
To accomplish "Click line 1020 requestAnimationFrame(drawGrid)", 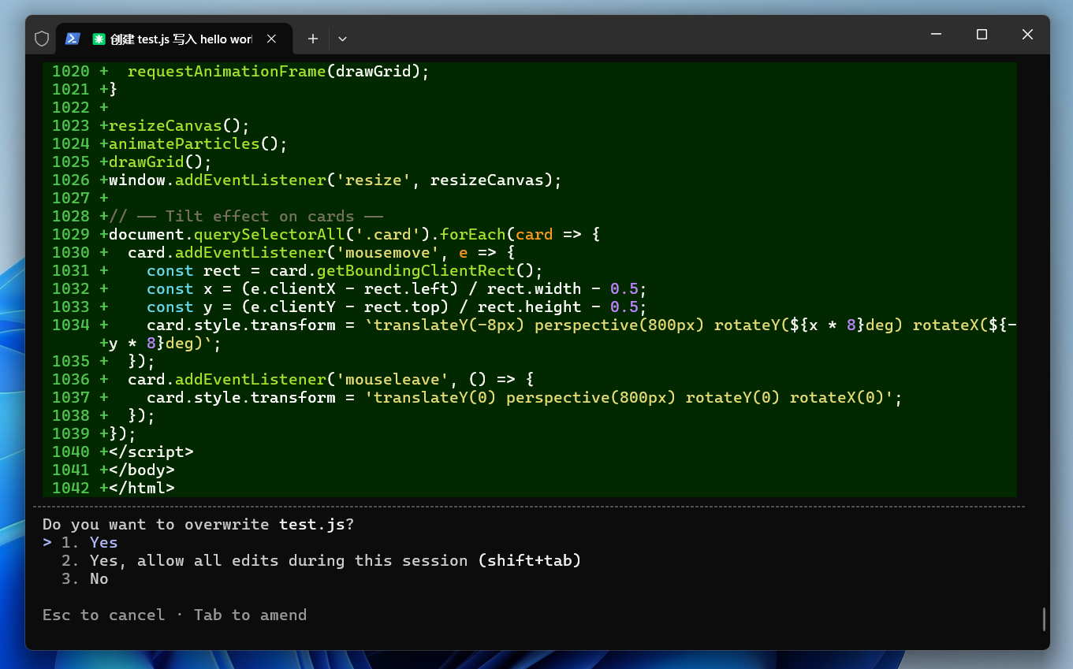I will pyautogui.click(x=278, y=71).
